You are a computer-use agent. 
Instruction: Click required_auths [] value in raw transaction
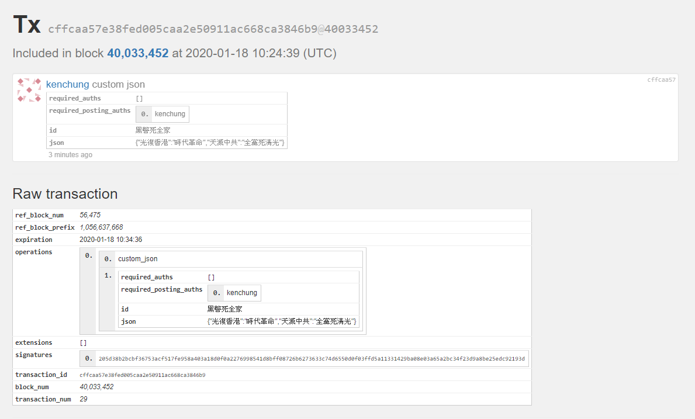click(211, 277)
